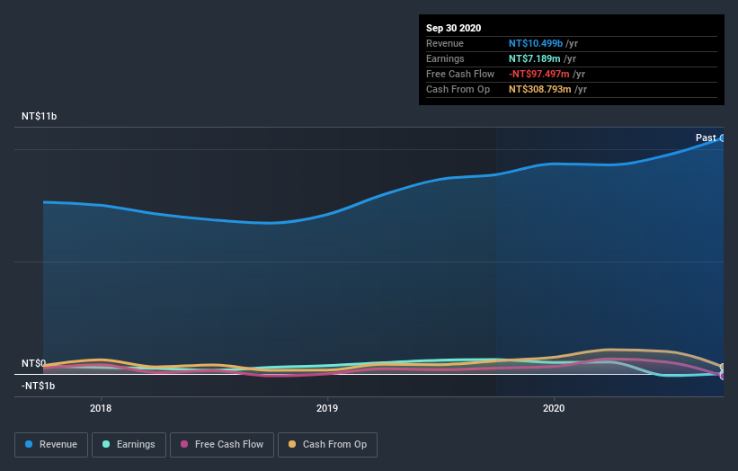Click the Free Cash Flow endpoint marker
This screenshot has width=738, height=471.
724,376
